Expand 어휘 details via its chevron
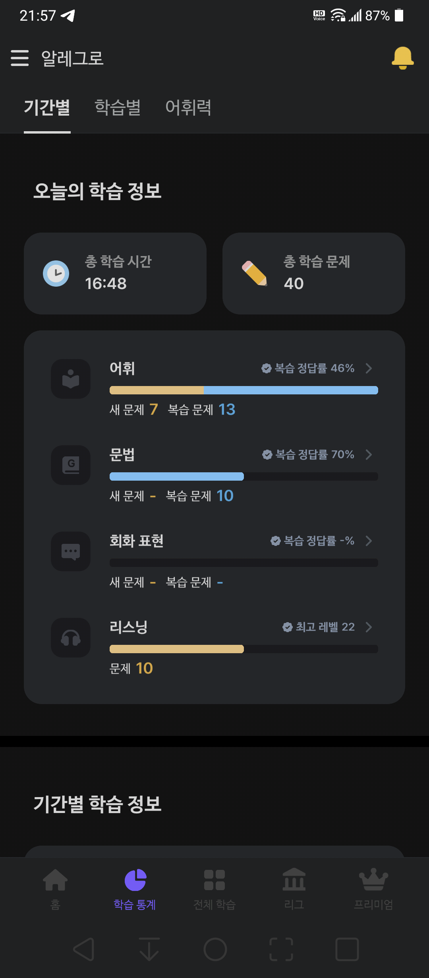This screenshot has height=978, width=429. (x=369, y=368)
